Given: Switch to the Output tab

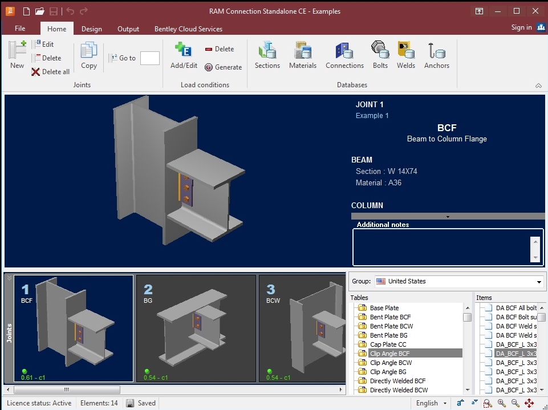Looking at the screenshot, I should (x=128, y=29).
